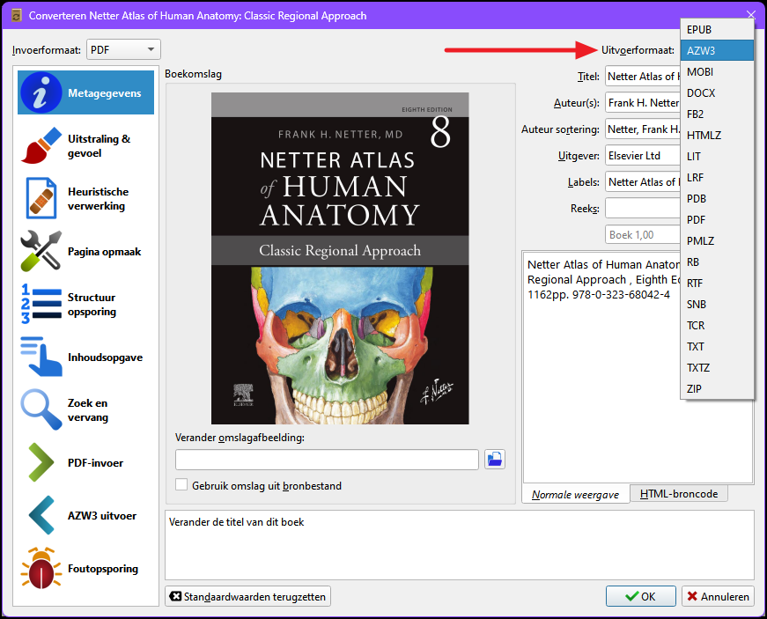Screen dimensions: 767x619
Task: Edit the Auteur sortering field
Action: (x=643, y=129)
